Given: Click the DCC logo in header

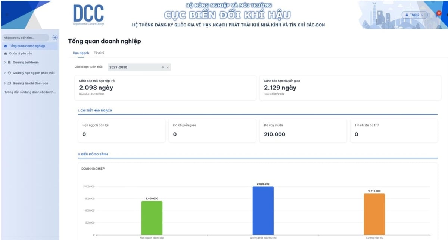Looking at the screenshot, I should (88, 15).
